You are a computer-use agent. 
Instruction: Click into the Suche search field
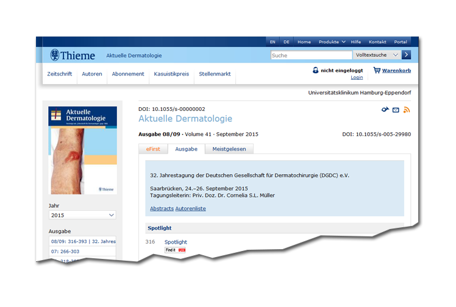point(311,55)
